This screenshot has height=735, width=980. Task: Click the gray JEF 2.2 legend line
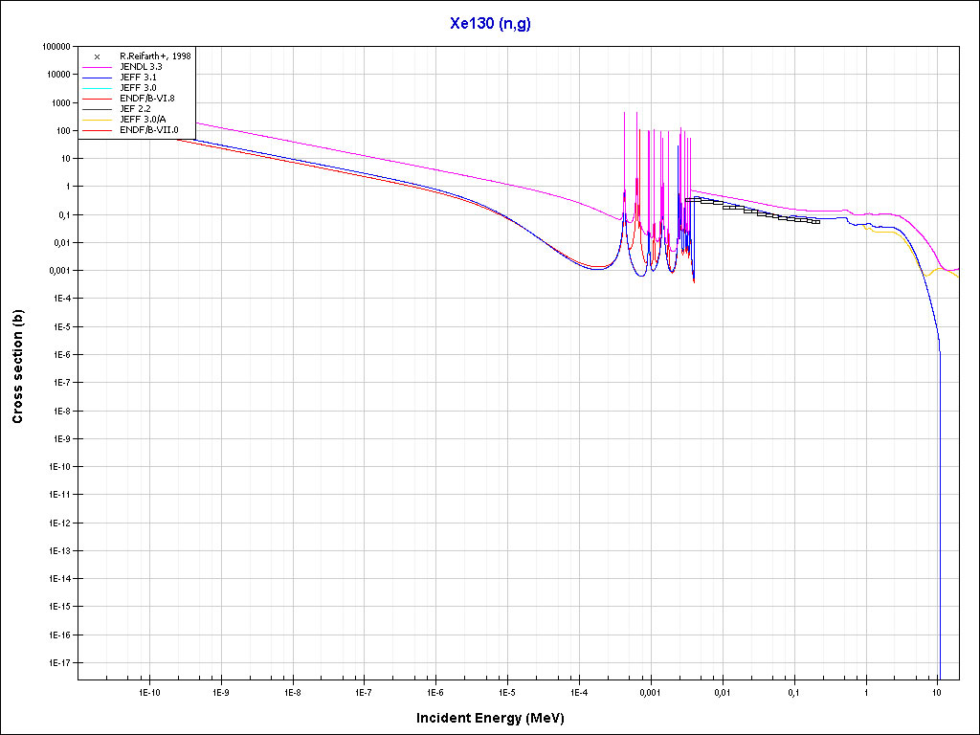98,109
